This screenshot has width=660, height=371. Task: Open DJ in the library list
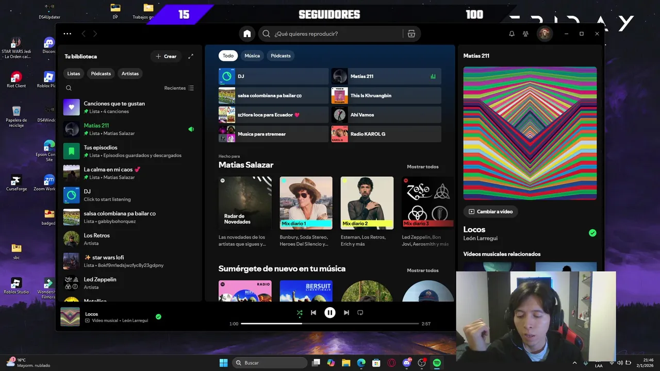tap(129, 195)
